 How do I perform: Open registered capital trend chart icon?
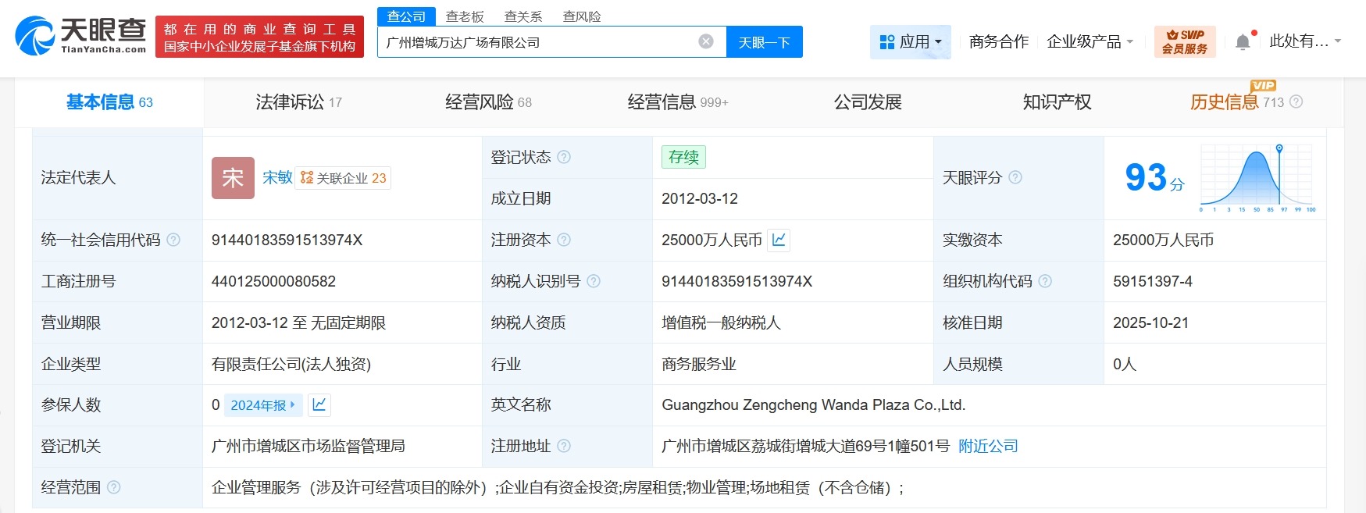click(x=779, y=240)
